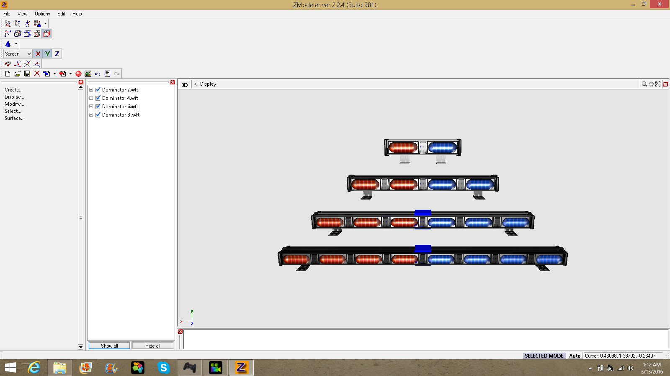Click the Undo arrow icon
Screen dimensions: 670x376
[x=98, y=74]
